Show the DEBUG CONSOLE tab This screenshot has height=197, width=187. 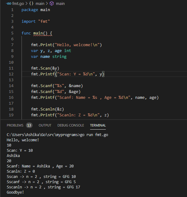70,125
